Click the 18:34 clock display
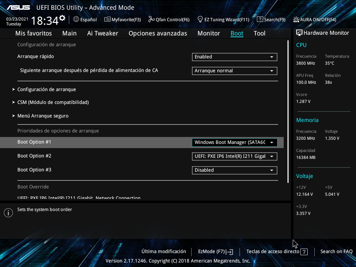This screenshot has height=267, width=356. point(45,21)
